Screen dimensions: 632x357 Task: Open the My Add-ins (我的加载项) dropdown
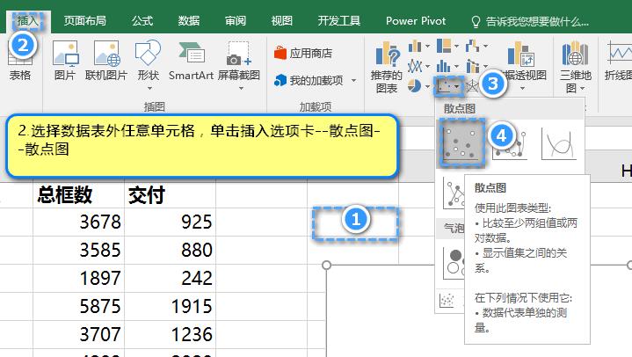point(315,81)
